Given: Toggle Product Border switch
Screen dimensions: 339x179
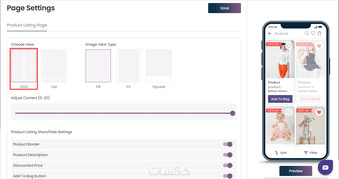Looking at the screenshot, I should [228, 144].
